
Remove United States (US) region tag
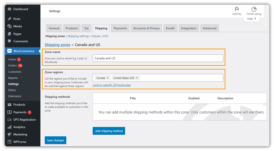tap(137, 78)
